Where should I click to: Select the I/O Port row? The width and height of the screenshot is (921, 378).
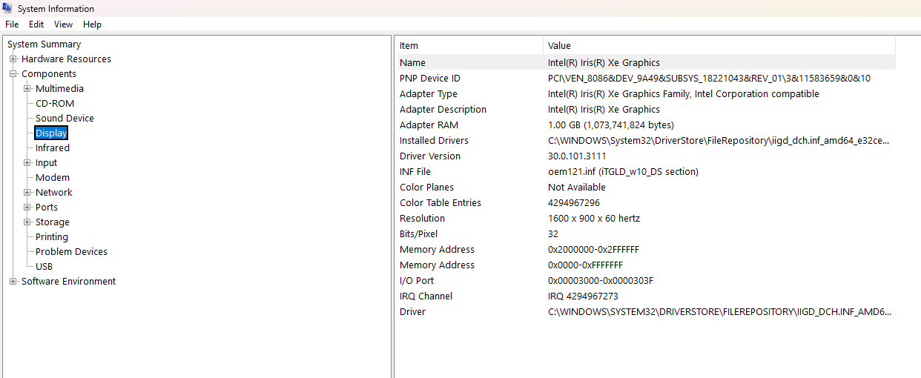click(x=645, y=281)
